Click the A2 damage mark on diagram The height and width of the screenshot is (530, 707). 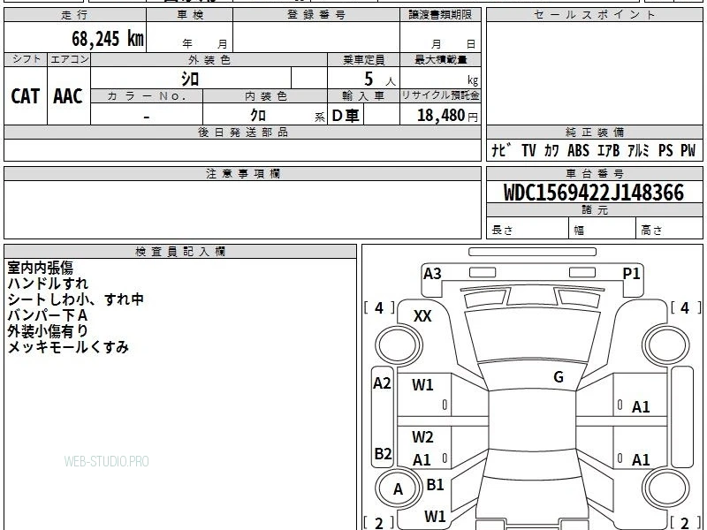(382, 383)
